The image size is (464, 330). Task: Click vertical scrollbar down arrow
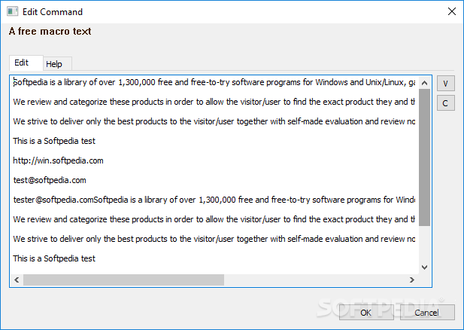click(424, 267)
